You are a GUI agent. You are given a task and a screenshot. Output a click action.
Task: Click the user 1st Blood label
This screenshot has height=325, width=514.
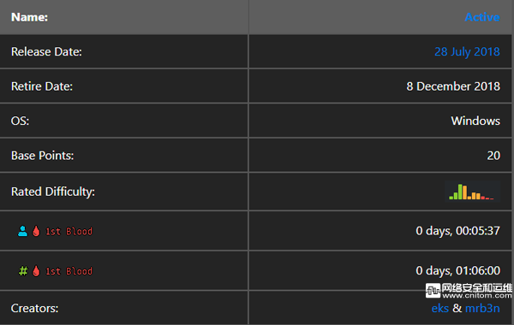[69, 232]
